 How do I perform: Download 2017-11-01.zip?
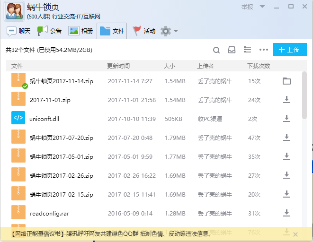point(286,100)
